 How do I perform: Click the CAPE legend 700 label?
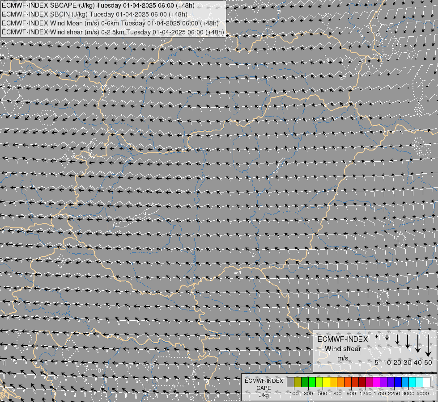[337, 394]
